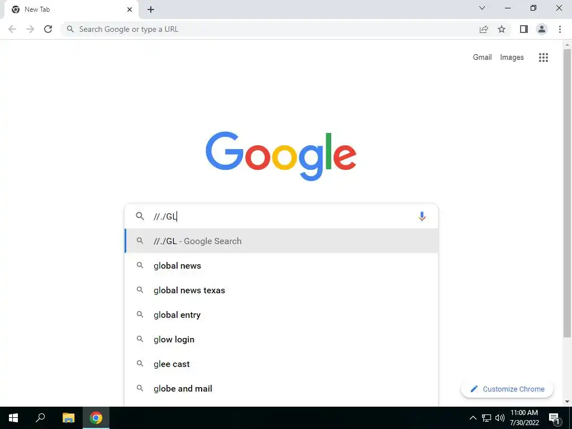Image resolution: width=572 pixels, height=429 pixels.
Task: Click the Customize Chrome button
Action: click(x=507, y=389)
